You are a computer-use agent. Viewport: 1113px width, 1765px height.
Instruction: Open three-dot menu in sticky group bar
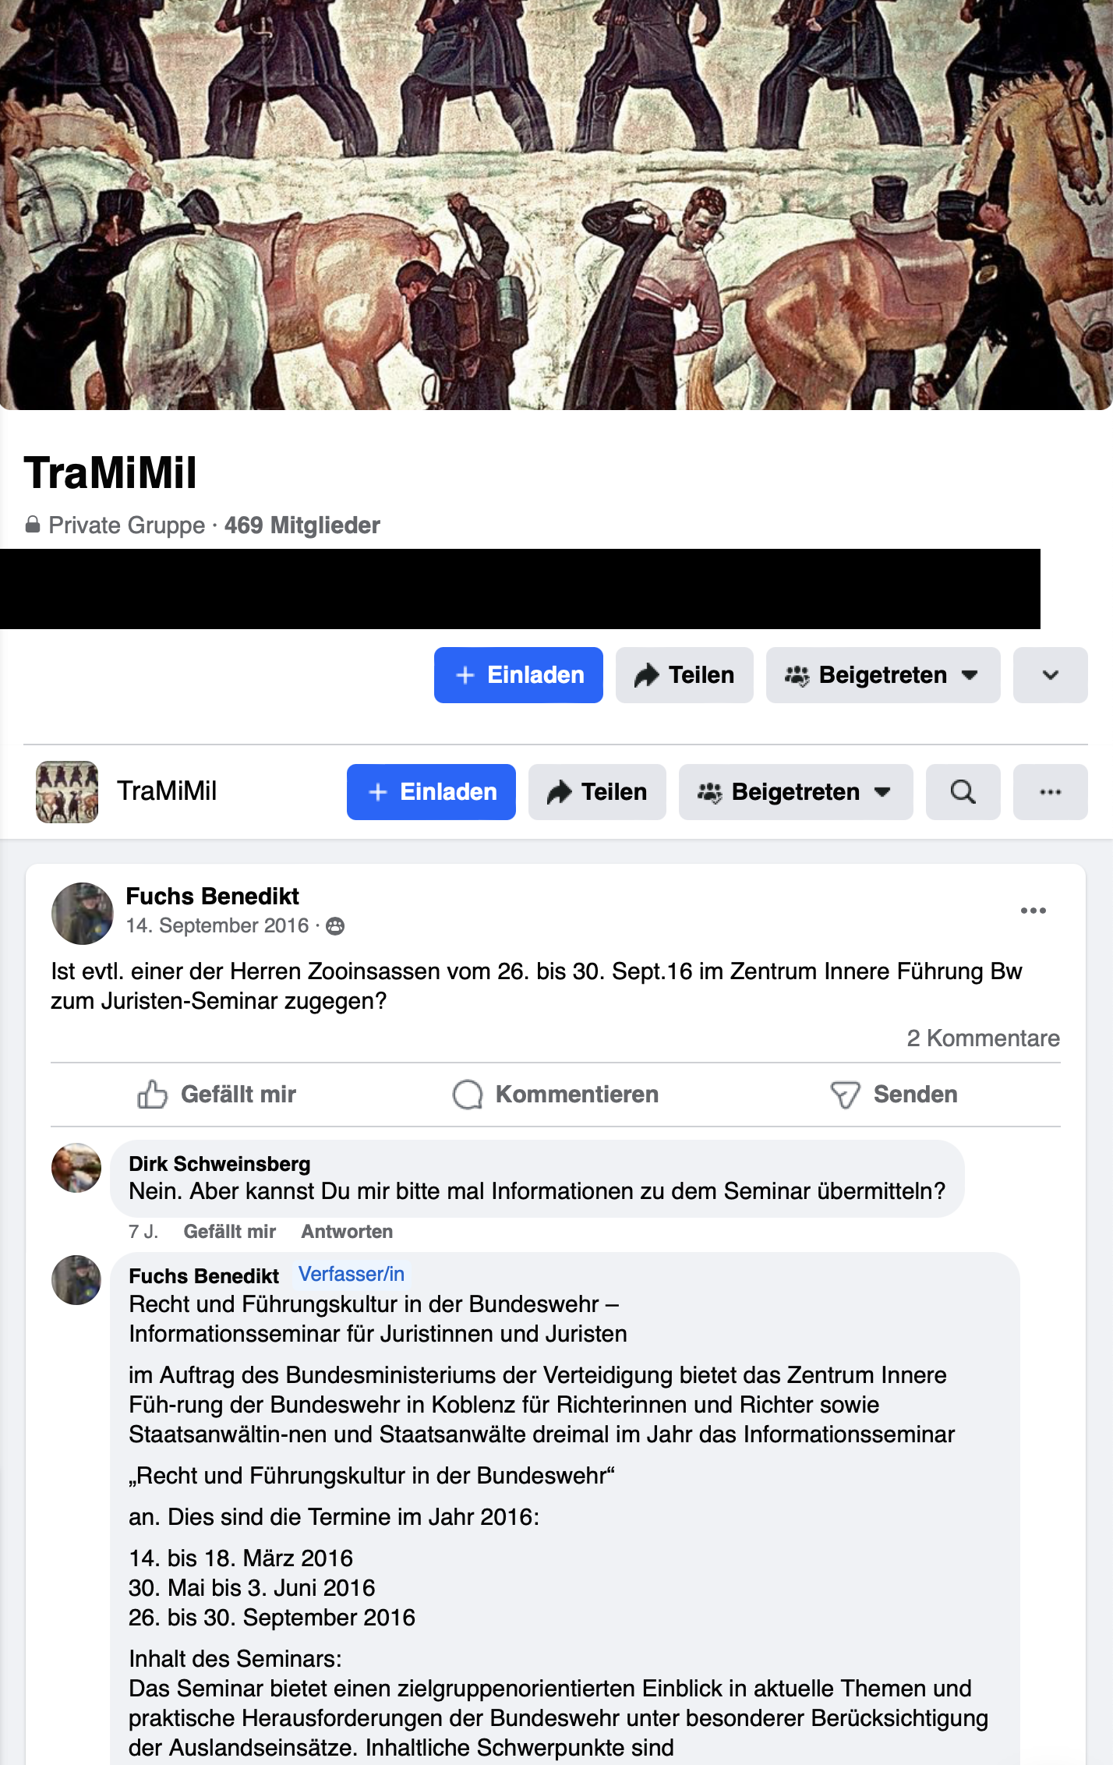1050,792
